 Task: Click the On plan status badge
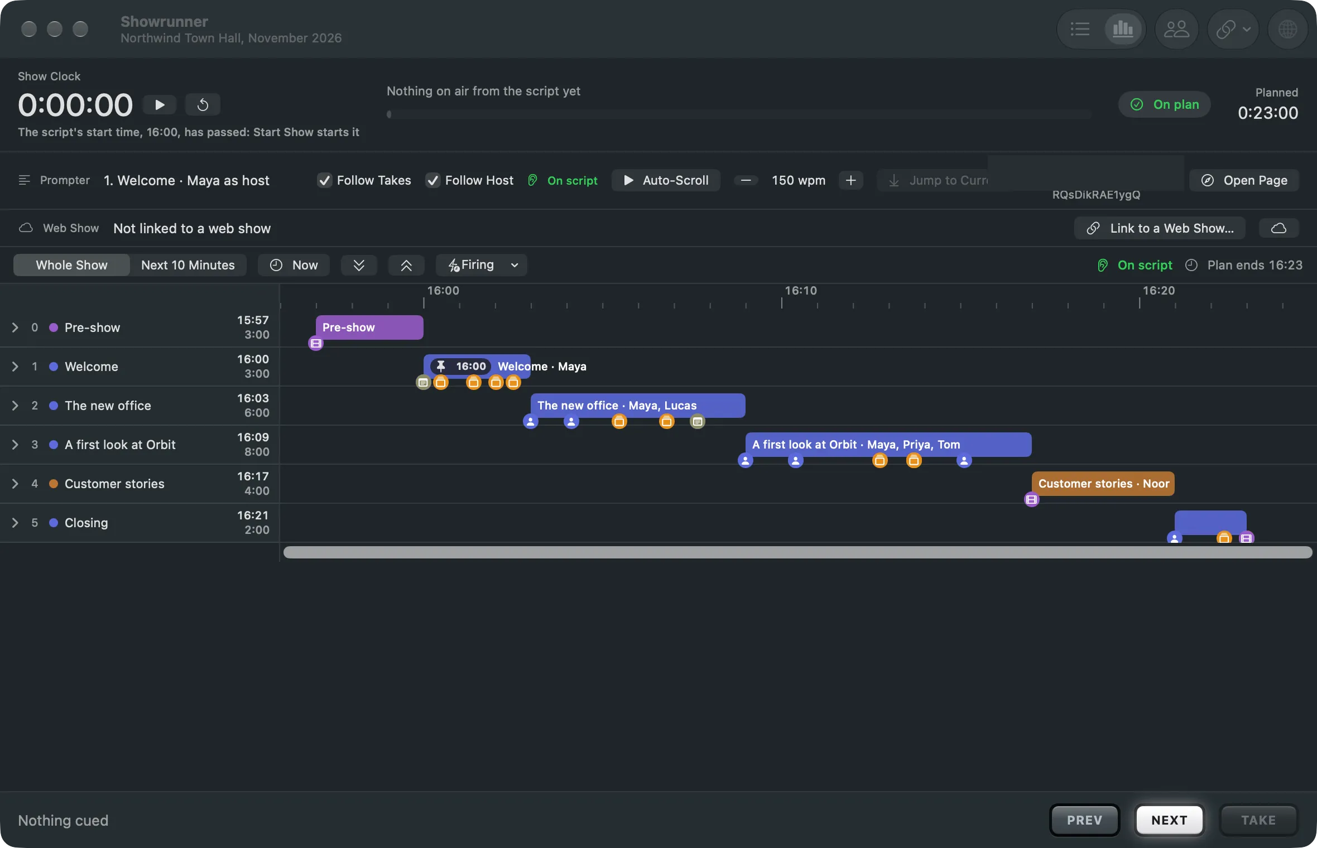(1164, 104)
